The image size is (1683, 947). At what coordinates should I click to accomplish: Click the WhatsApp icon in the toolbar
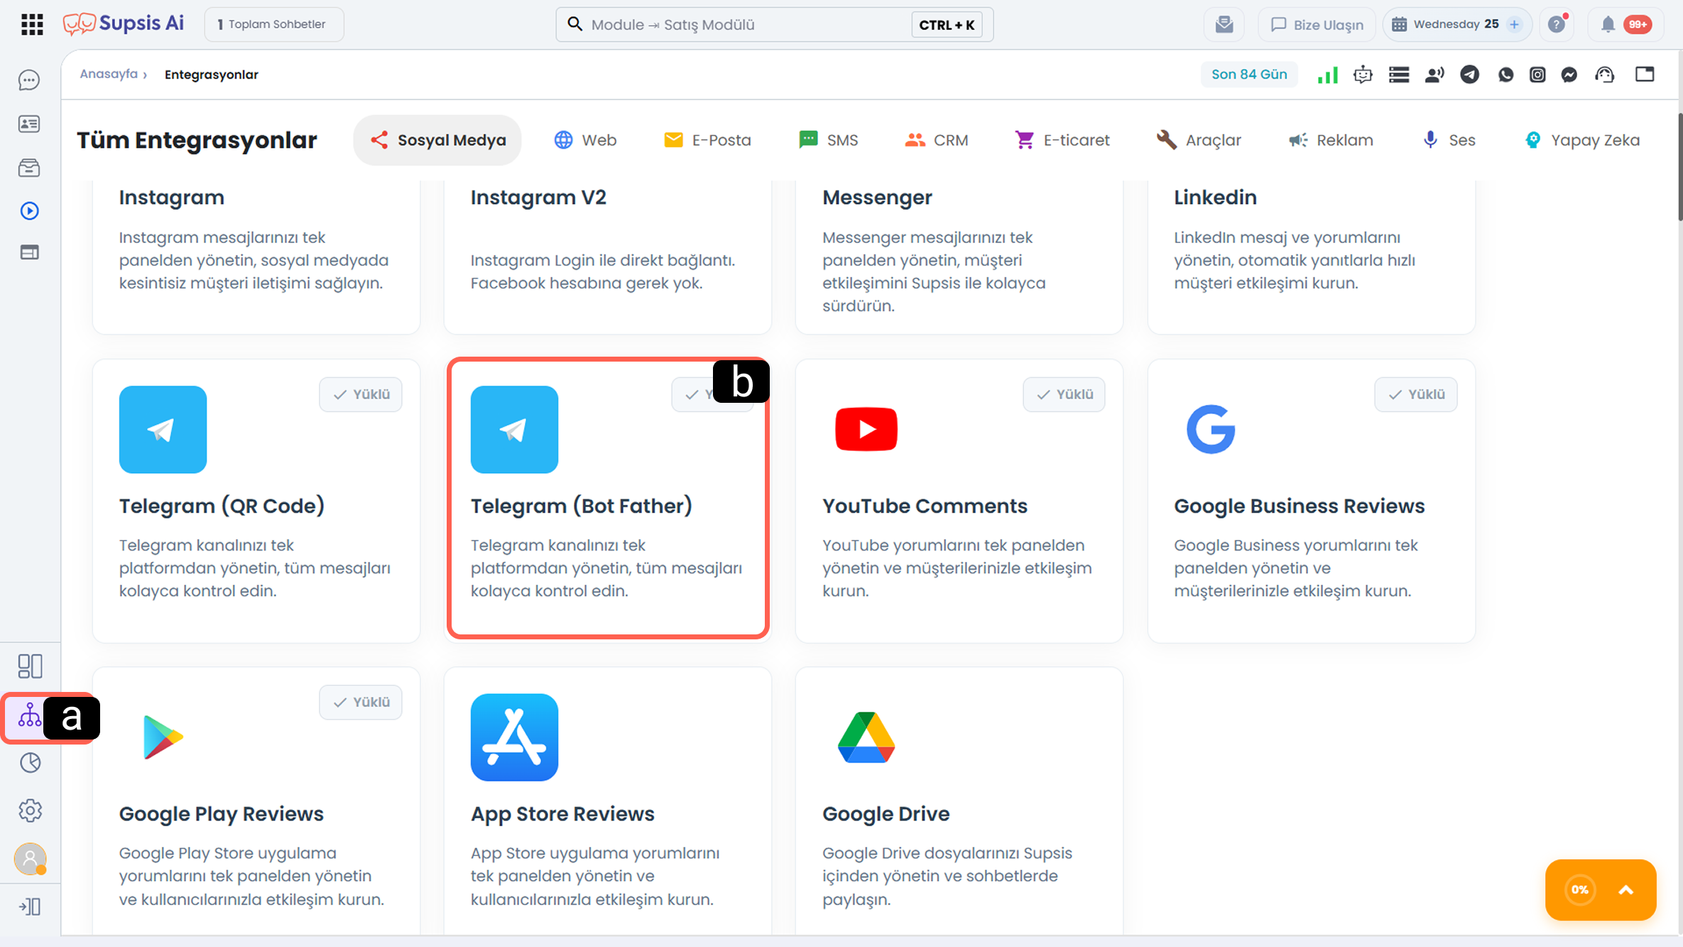click(x=1505, y=75)
